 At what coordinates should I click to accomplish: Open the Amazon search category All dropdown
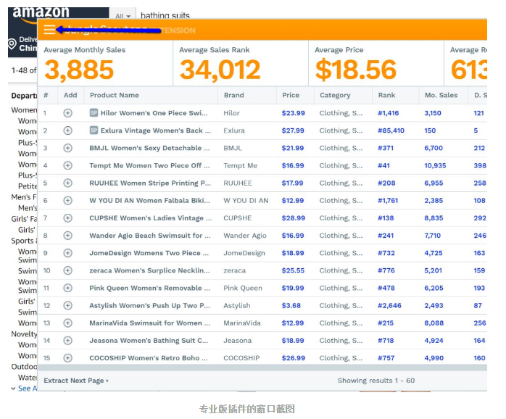(x=123, y=15)
